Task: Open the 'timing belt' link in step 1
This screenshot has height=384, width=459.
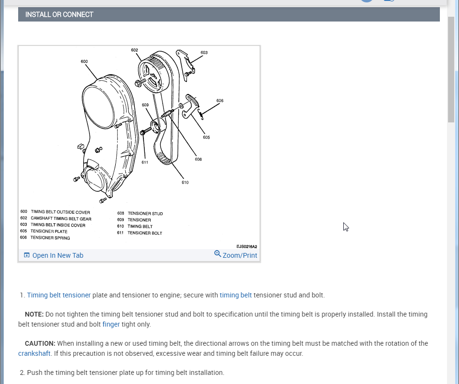Action: click(x=236, y=295)
